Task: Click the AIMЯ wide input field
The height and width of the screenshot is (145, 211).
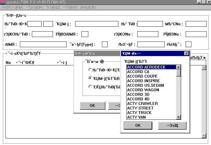Action: 43,44
